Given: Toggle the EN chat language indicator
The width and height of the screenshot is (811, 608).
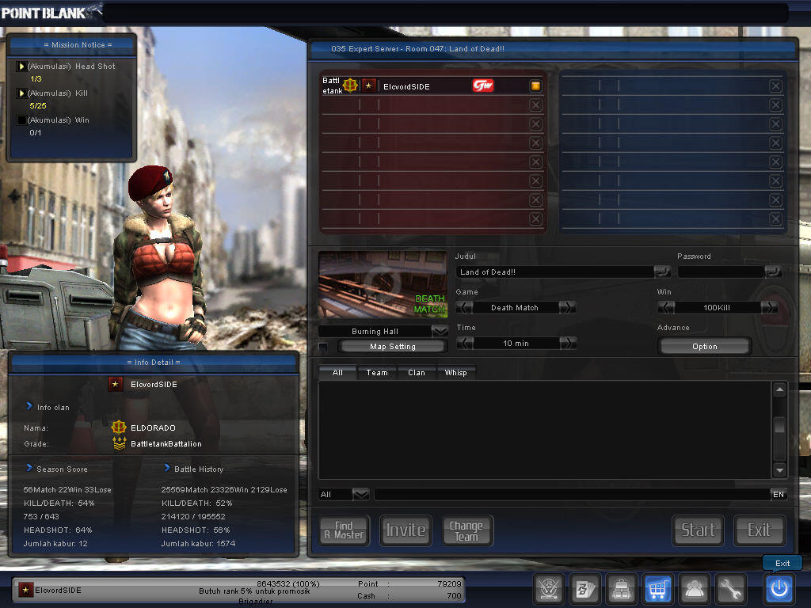Looking at the screenshot, I should (778, 494).
